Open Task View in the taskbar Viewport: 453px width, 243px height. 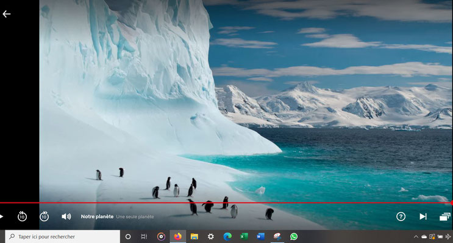click(x=144, y=237)
